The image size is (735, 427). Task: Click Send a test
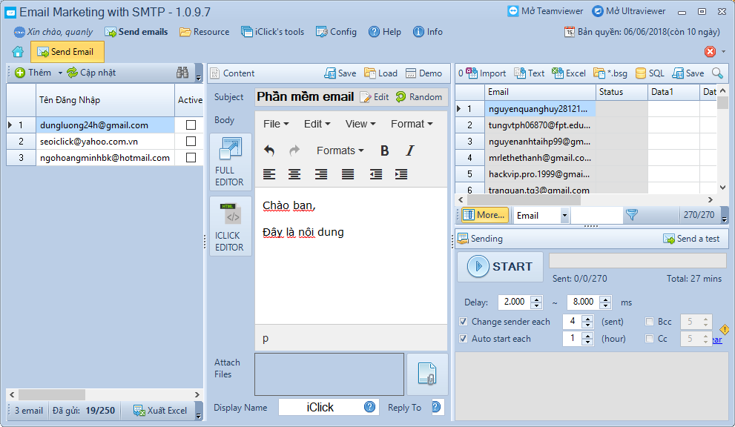(691, 239)
